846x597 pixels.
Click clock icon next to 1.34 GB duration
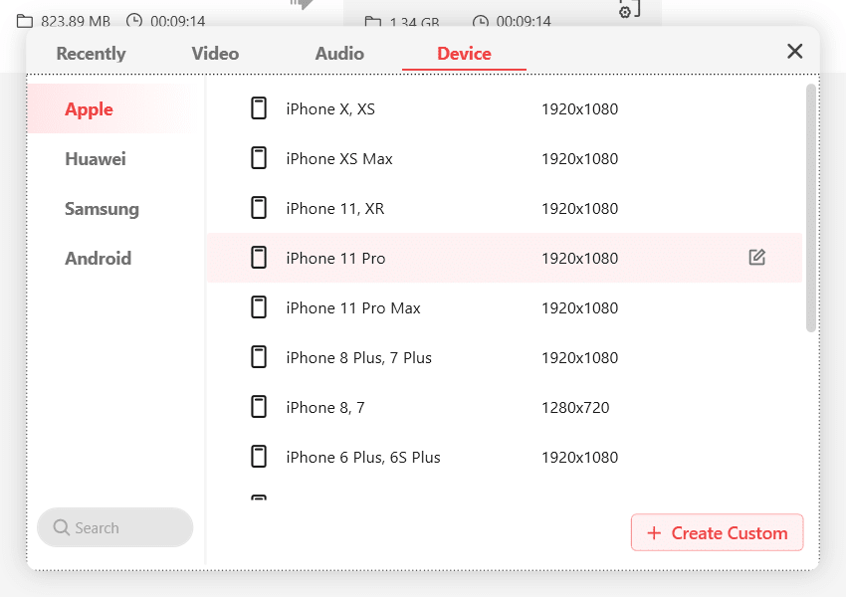click(480, 22)
